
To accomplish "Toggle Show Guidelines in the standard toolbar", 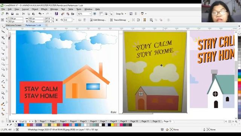I will point(111,14).
